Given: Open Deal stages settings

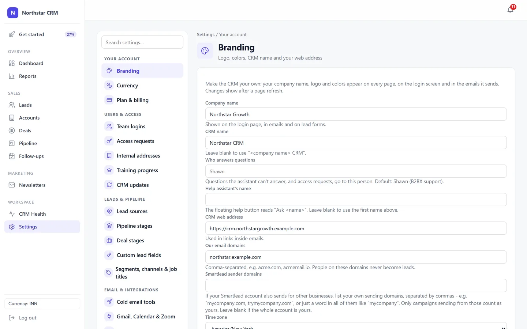Looking at the screenshot, I should tap(142, 241).
